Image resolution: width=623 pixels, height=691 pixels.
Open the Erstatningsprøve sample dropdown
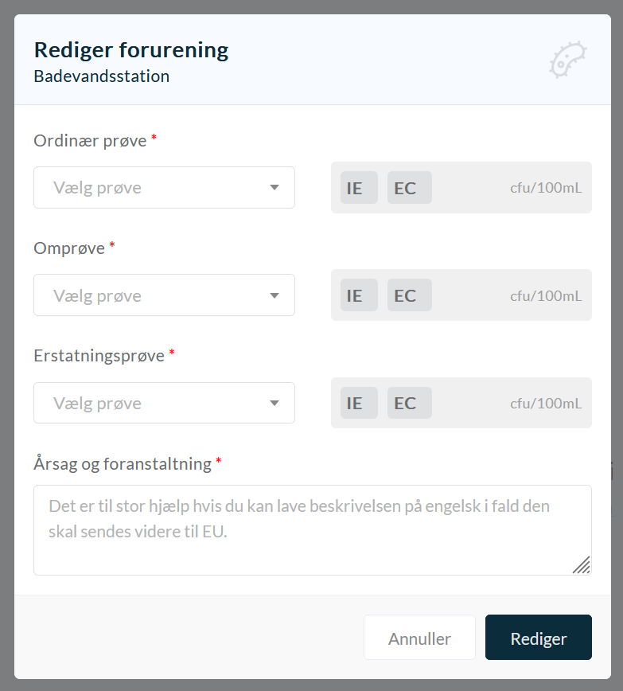coord(164,403)
